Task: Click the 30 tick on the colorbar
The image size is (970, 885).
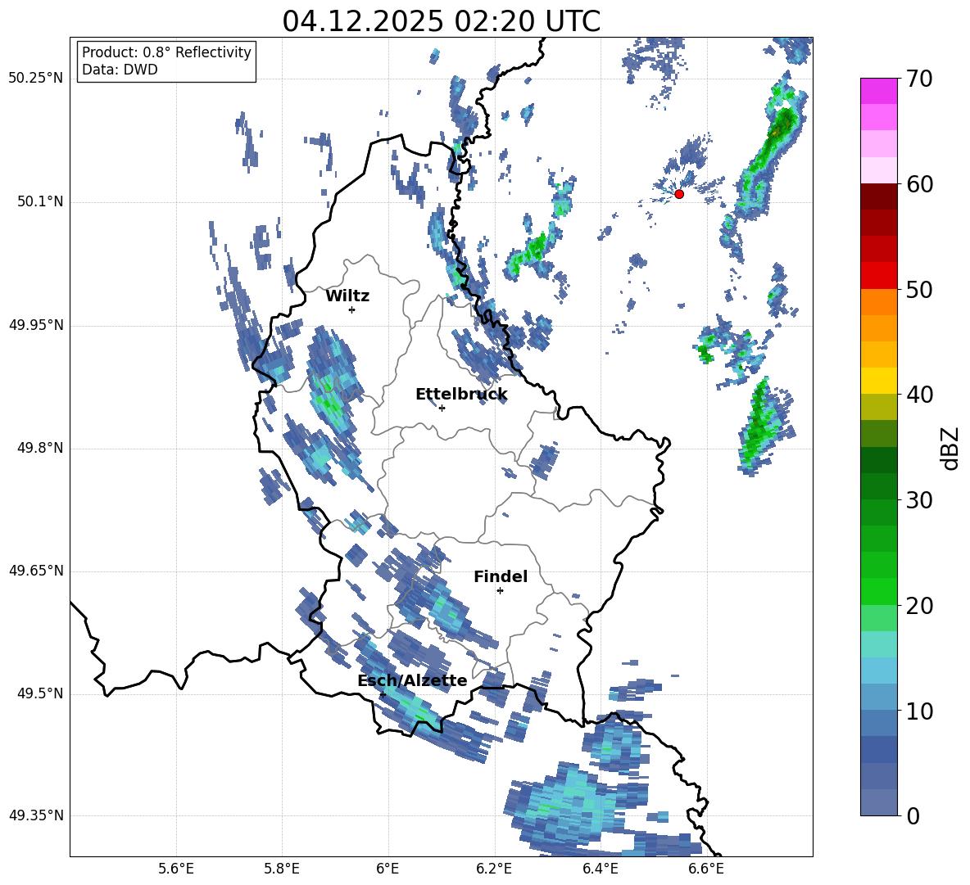Action: (x=918, y=500)
